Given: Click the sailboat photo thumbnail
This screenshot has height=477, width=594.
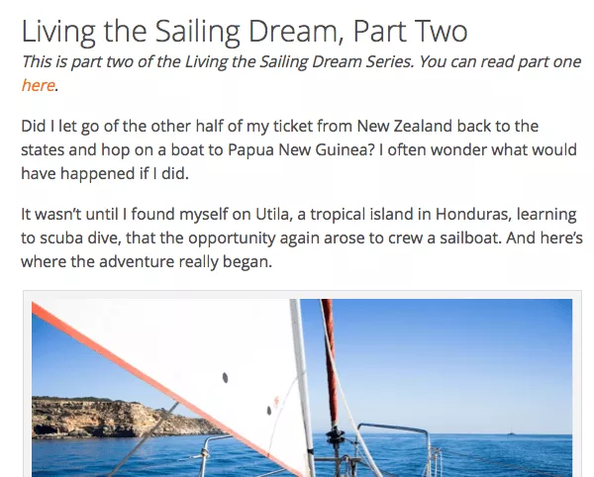Looking at the screenshot, I should coord(302,388).
